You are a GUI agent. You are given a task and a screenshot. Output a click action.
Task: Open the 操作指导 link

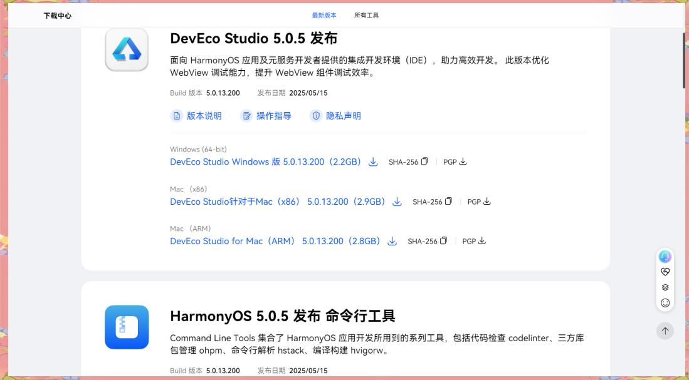click(x=274, y=116)
